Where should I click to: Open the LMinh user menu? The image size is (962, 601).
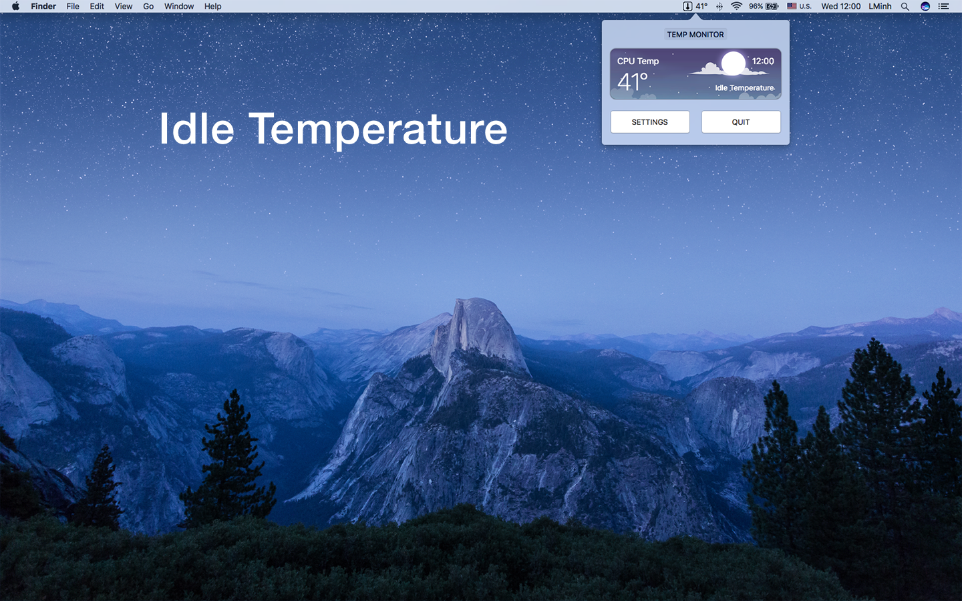[880, 6]
